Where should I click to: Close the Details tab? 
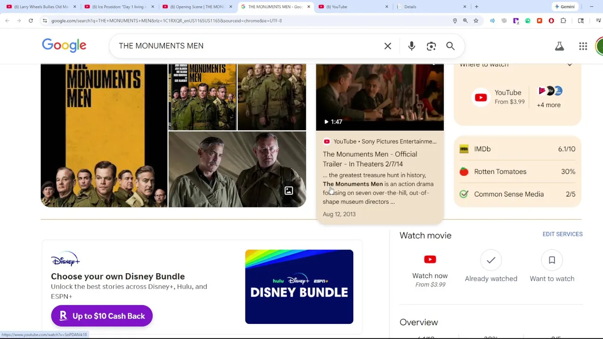[x=464, y=7]
